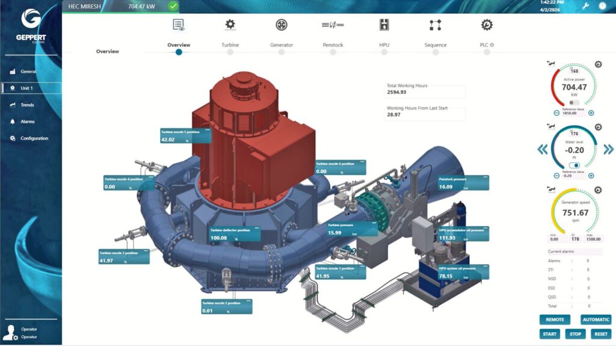Click the Geppert logo
The height and width of the screenshot is (346, 616).
point(31,26)
